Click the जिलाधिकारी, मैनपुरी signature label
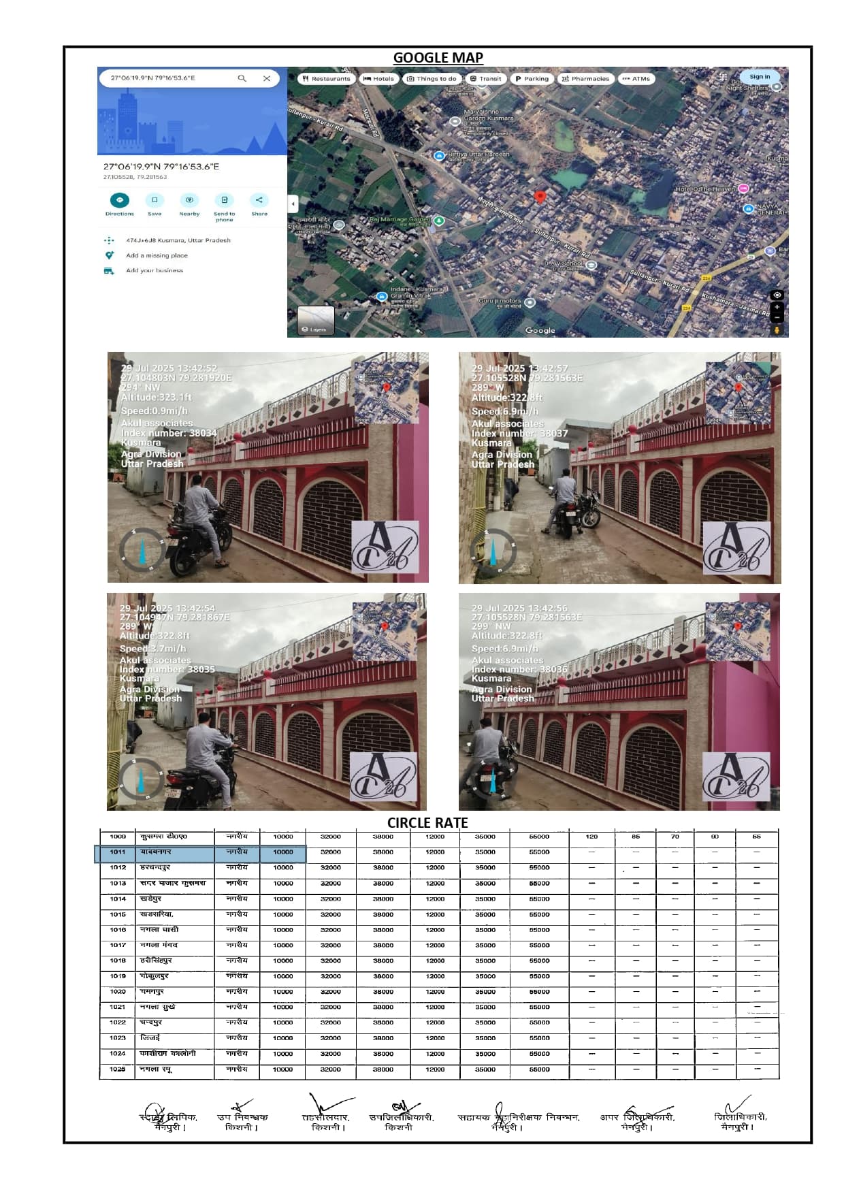 pyautogui.click(x=740, y=1122)
